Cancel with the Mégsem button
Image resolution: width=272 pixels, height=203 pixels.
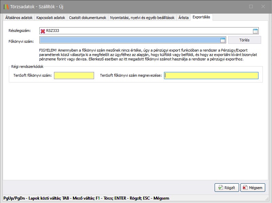point(253,187)
